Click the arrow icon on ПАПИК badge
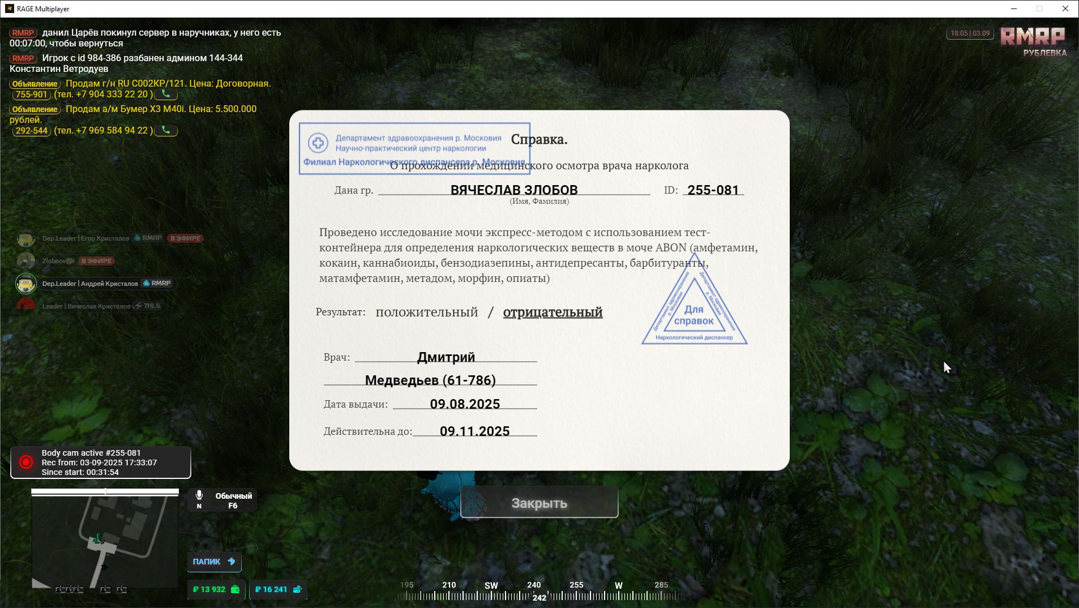Image resolution: width=1079 pixels, height=608 pixels. pyautogui.click(x=231, y=561)
